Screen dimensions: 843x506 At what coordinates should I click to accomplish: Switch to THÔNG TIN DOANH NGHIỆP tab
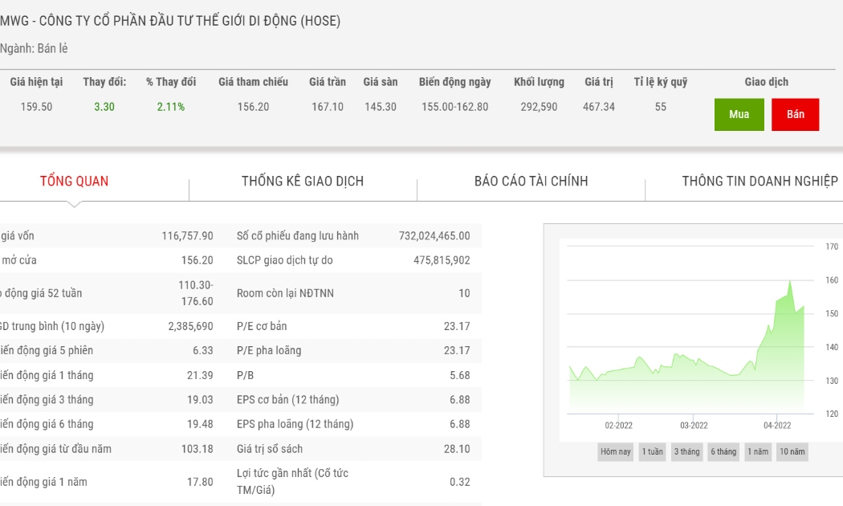point(760,182)
